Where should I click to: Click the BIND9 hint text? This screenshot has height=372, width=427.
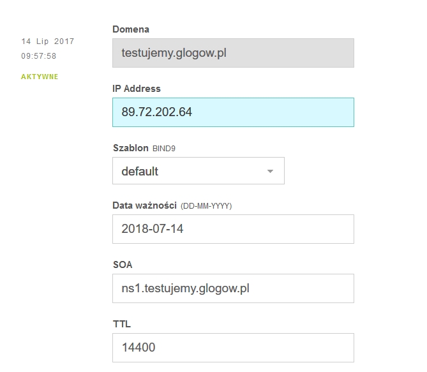coord(164,149)
